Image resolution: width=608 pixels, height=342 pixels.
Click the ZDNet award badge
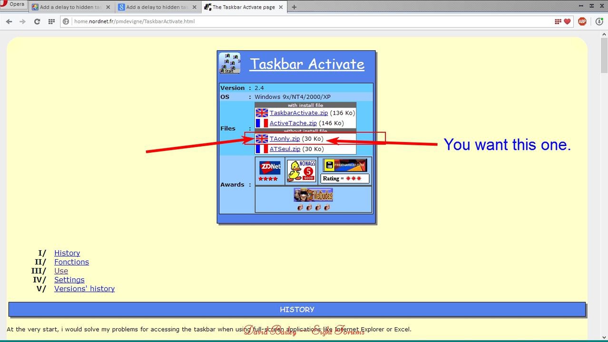[x=270, y=171]
